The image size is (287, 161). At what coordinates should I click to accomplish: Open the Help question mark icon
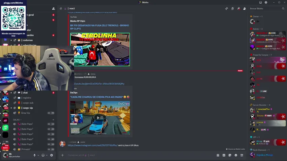click(266, 2)
